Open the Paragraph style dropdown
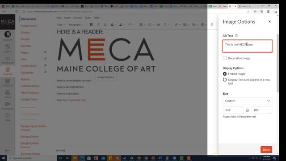 [x=76, y=25]
